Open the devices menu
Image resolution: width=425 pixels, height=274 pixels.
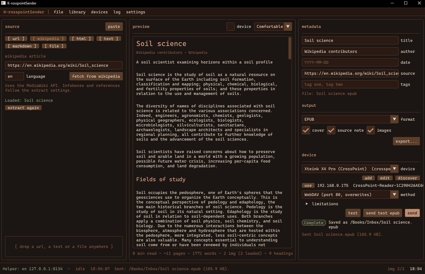tap(99, 12)
